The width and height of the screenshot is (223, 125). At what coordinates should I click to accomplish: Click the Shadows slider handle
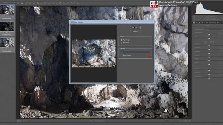[x=209, y=57]
